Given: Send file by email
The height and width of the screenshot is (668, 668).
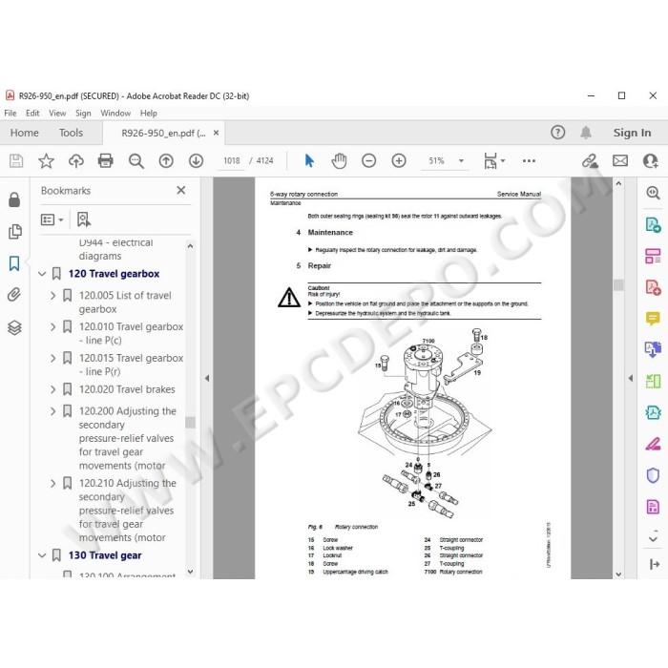Looking at the screenshot, I should tap(620, 161).
